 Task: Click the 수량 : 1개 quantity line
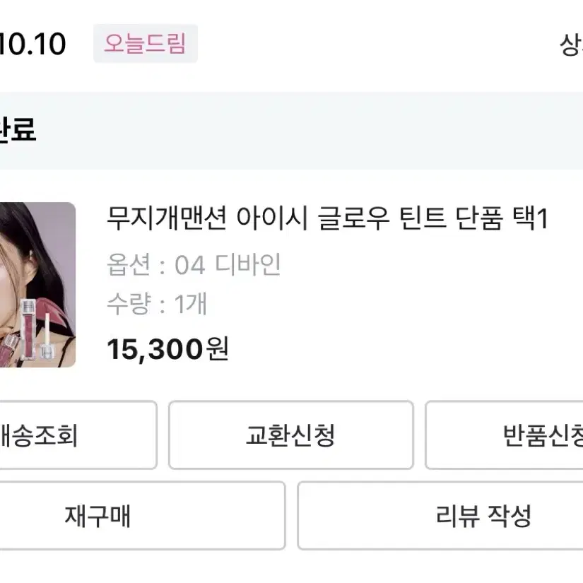[x=157, y=305]
